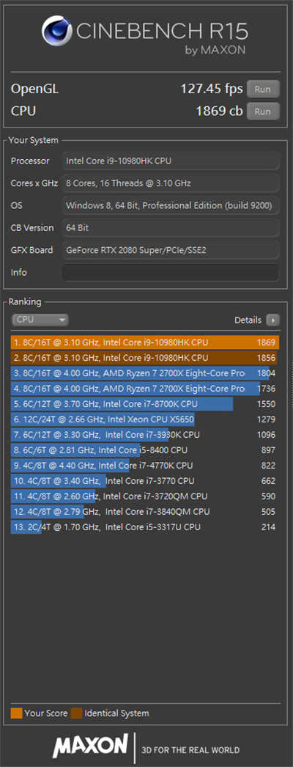Click the brown Identical System legend swatch
The height and width of the screenshot is (767, 293).
(76, 713)
